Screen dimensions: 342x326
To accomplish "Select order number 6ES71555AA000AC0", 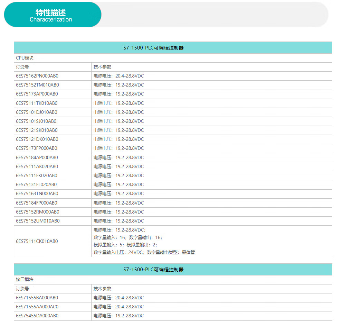I will coord(37,307).
